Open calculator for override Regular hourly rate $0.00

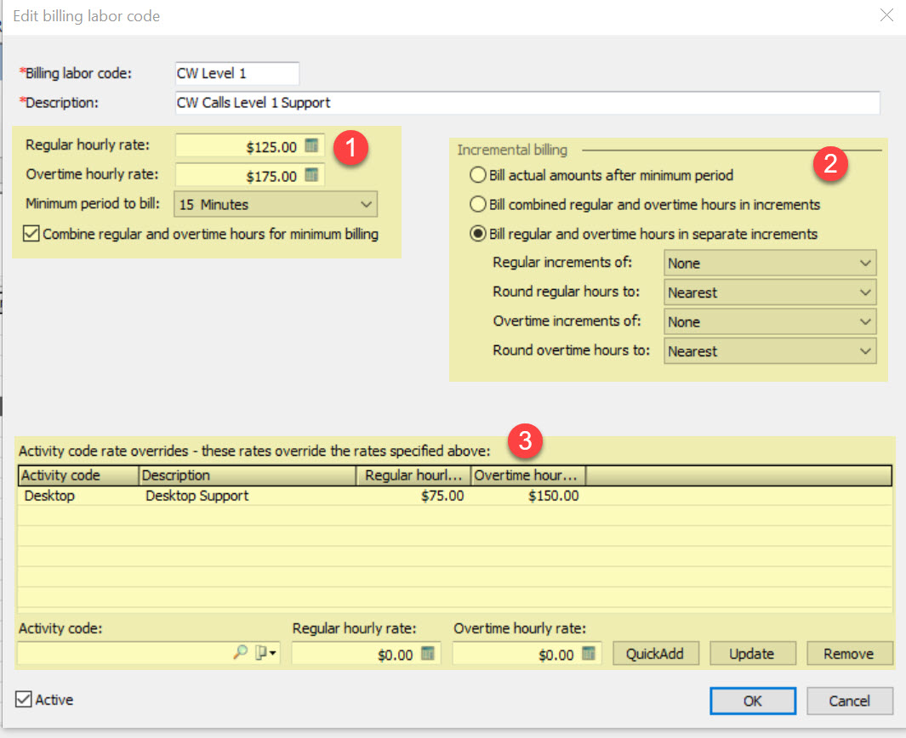coord(428,653)
